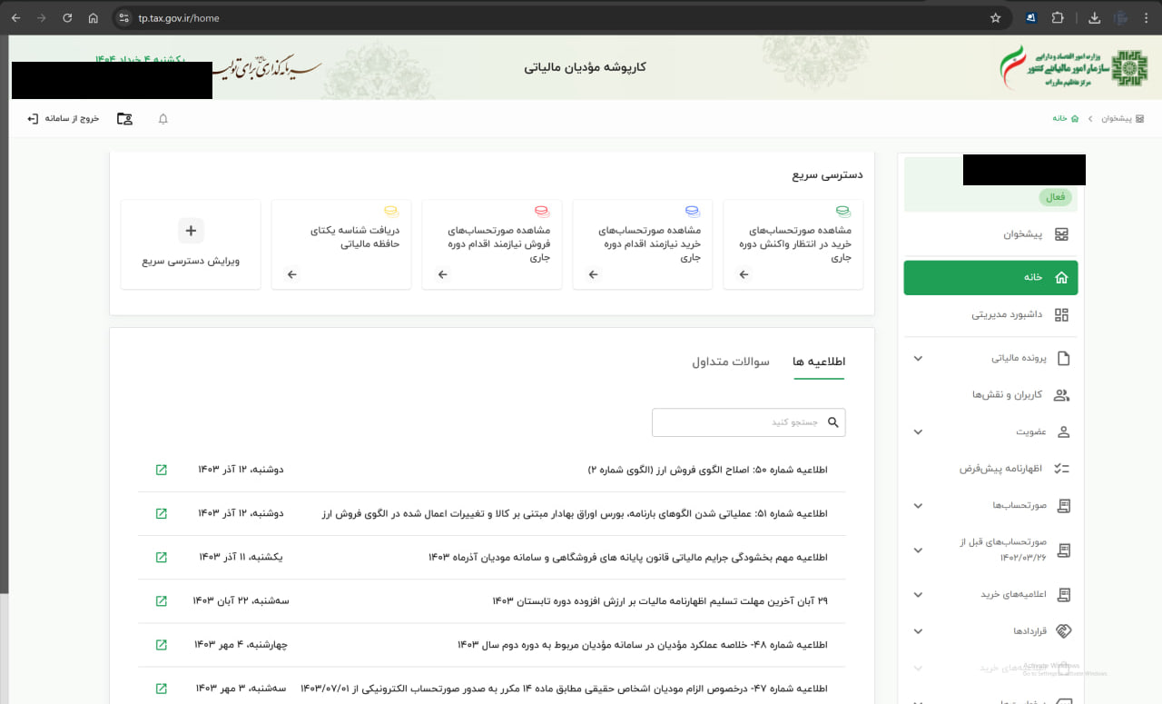Open the browser three-dot menu
This screenshot has height=704, width=1162.
[1147, 17]
